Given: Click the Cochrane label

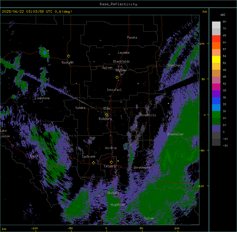Looking at the screenshot, I should coord(89,157).
